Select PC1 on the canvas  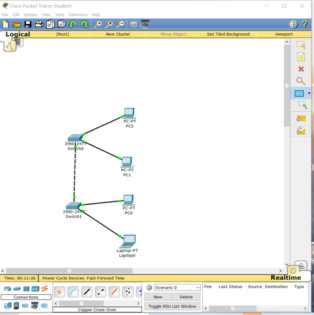(x=127, y=162)
